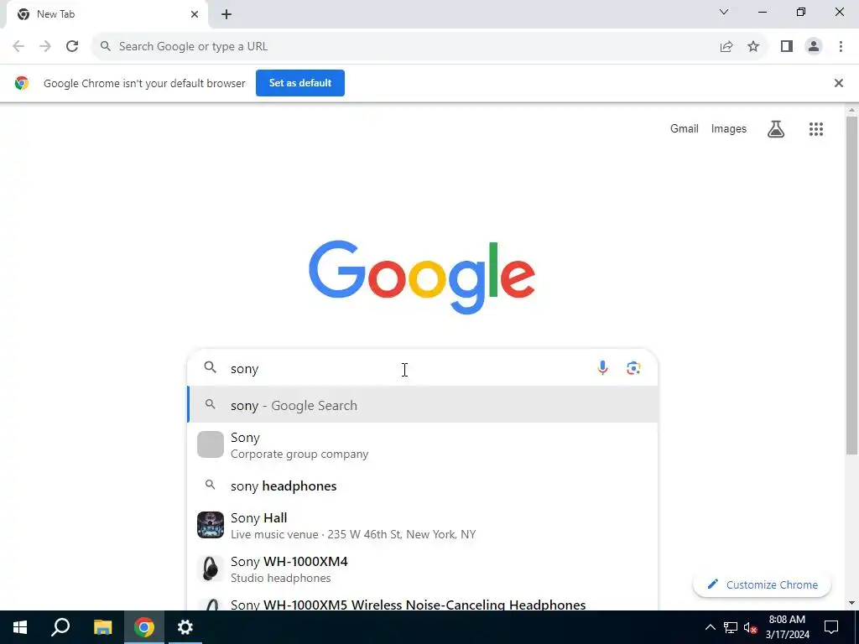Click the WH-1000XM4 headphones thumbnail
Screen dimensions: 859x644
click(211, 569)
